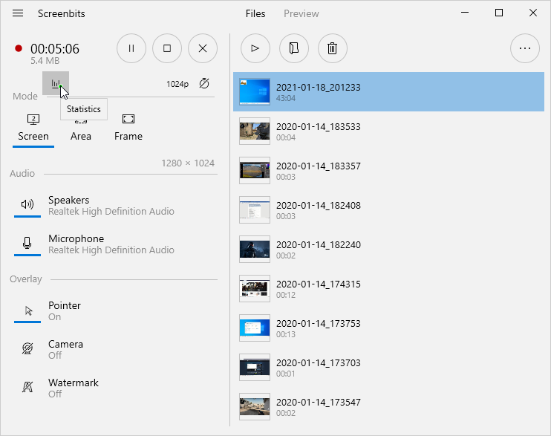The width and height of the screenshot is (551, 436).
Task: Click the Speakers device name text
Action: coord(111,212)
